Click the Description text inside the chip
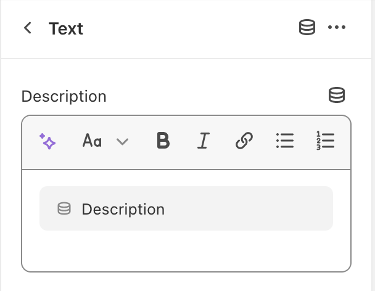Image resolution: width=375 pixels, height=291 pixels. click(123, 209)
